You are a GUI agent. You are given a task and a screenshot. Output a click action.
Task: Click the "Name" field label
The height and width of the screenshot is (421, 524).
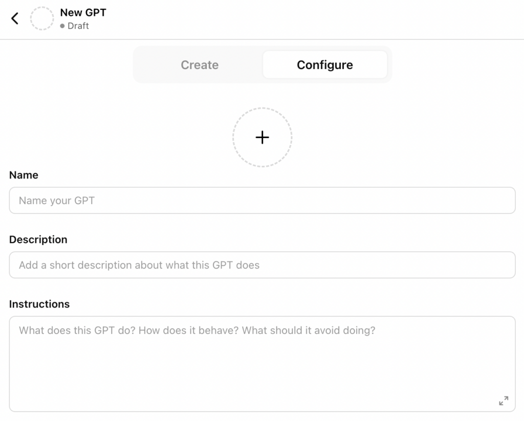pos(24,175)
